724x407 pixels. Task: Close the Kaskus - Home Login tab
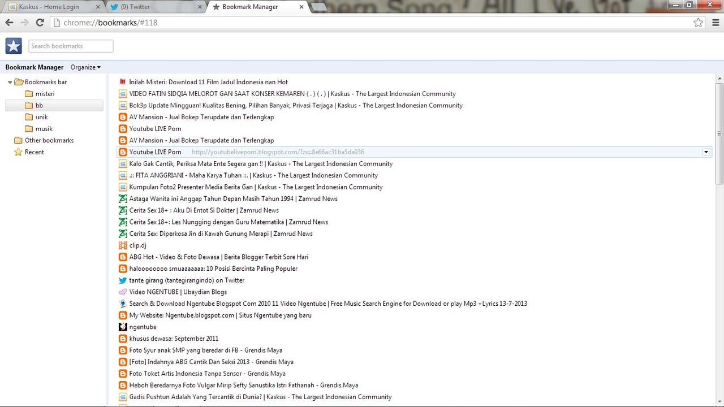[98, 7]
